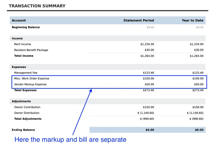This screenshot has height=146, width=214.
Task: Click the Adjustments section header
Action: click(21, 101)
